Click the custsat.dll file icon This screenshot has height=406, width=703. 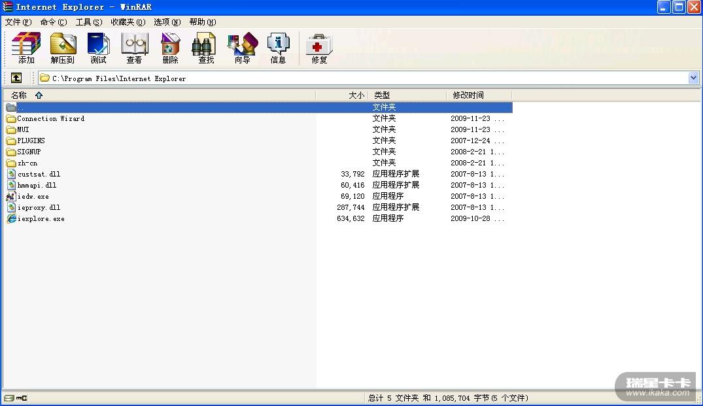click(x=12, y=174)
